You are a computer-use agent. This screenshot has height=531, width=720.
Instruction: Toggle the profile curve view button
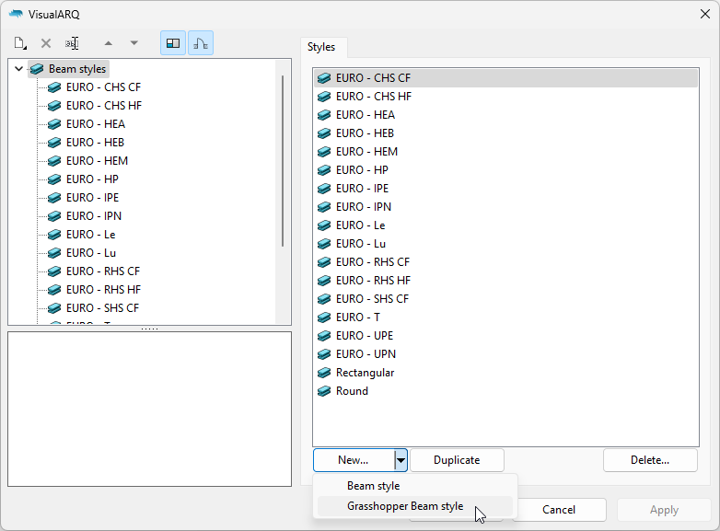coord(201,43)
